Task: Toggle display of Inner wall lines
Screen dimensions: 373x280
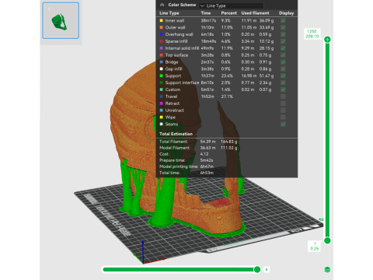Action: tap(283, 20)
